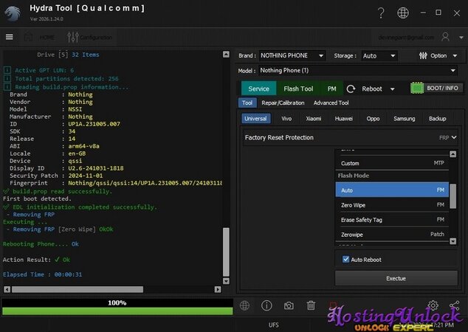Viewport: 468px width, 332px height.
Task: Click the help question mark icon
Action: 380,13
